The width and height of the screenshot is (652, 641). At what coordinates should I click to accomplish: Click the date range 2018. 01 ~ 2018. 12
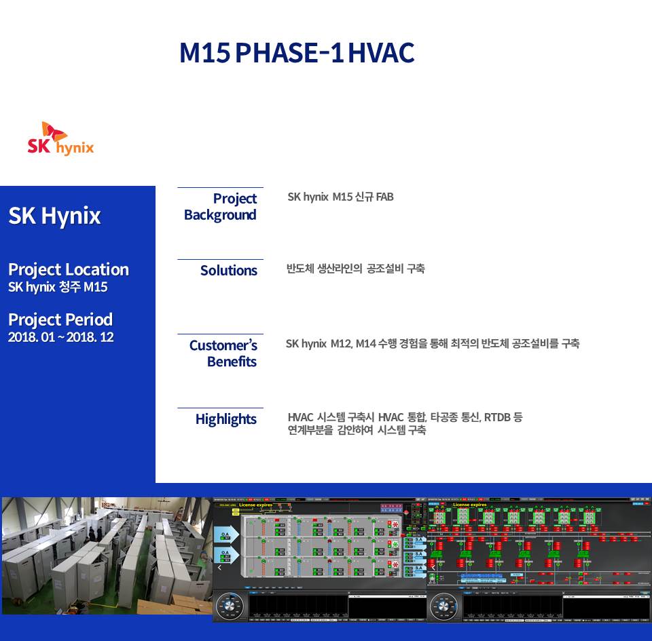coord(60,336)
